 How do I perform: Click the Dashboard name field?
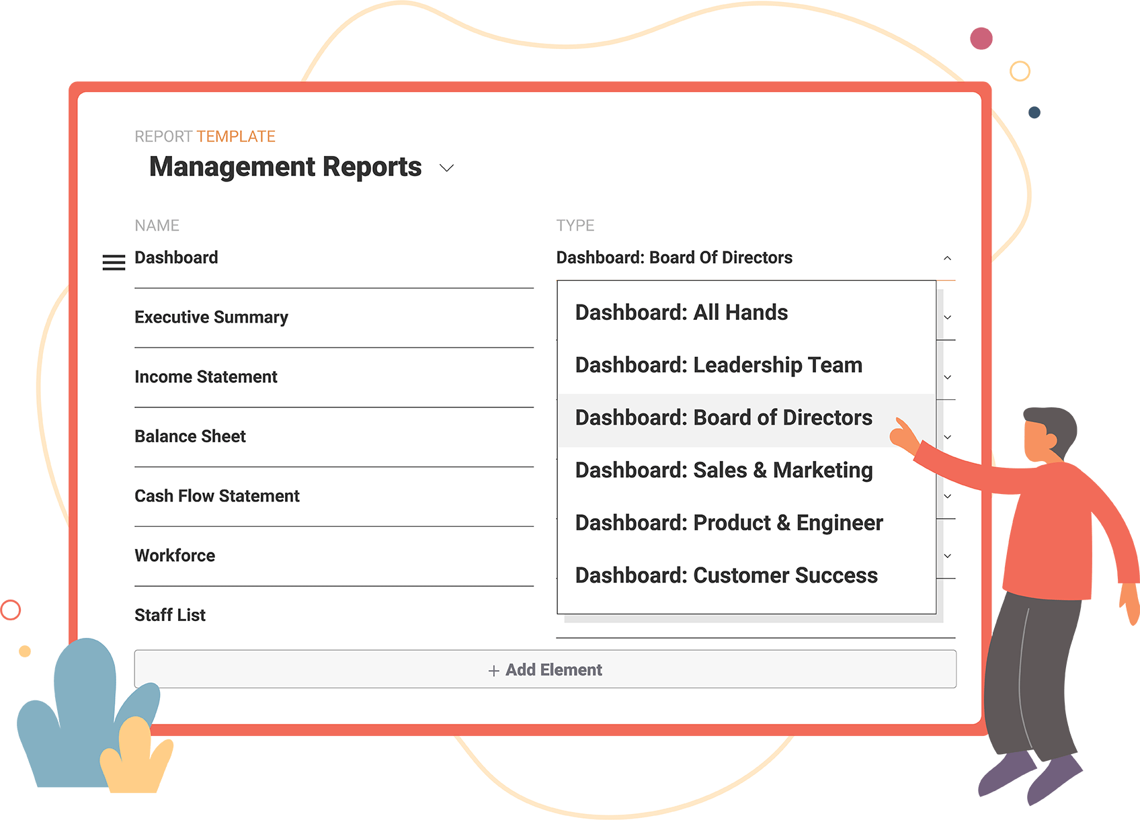[176, 257]
